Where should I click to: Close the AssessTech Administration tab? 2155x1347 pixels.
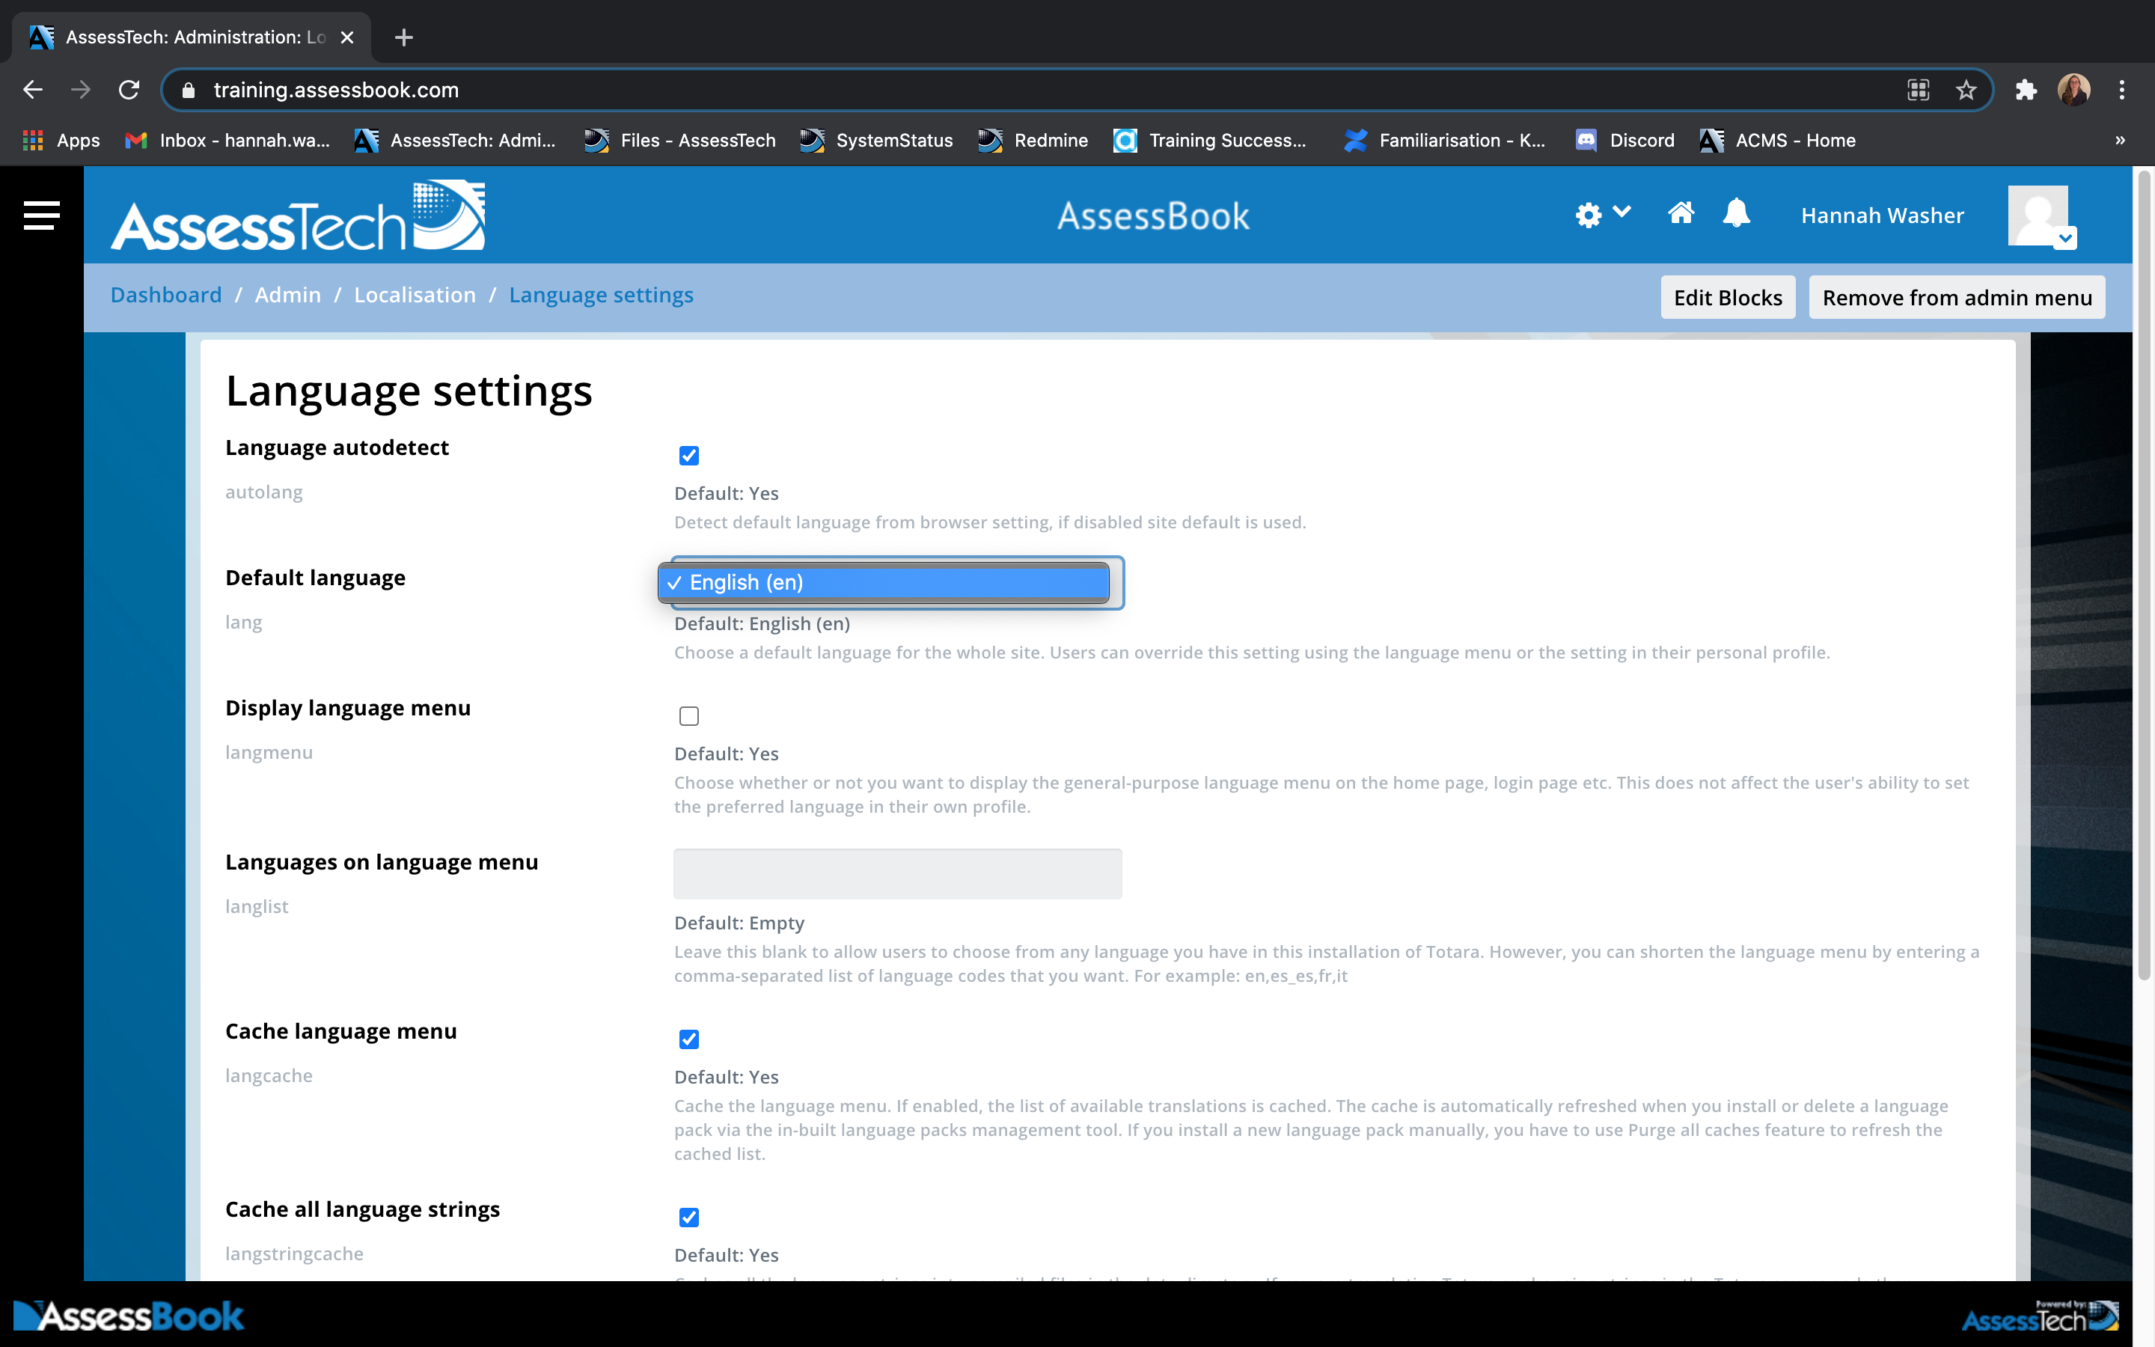click(347, 37)
